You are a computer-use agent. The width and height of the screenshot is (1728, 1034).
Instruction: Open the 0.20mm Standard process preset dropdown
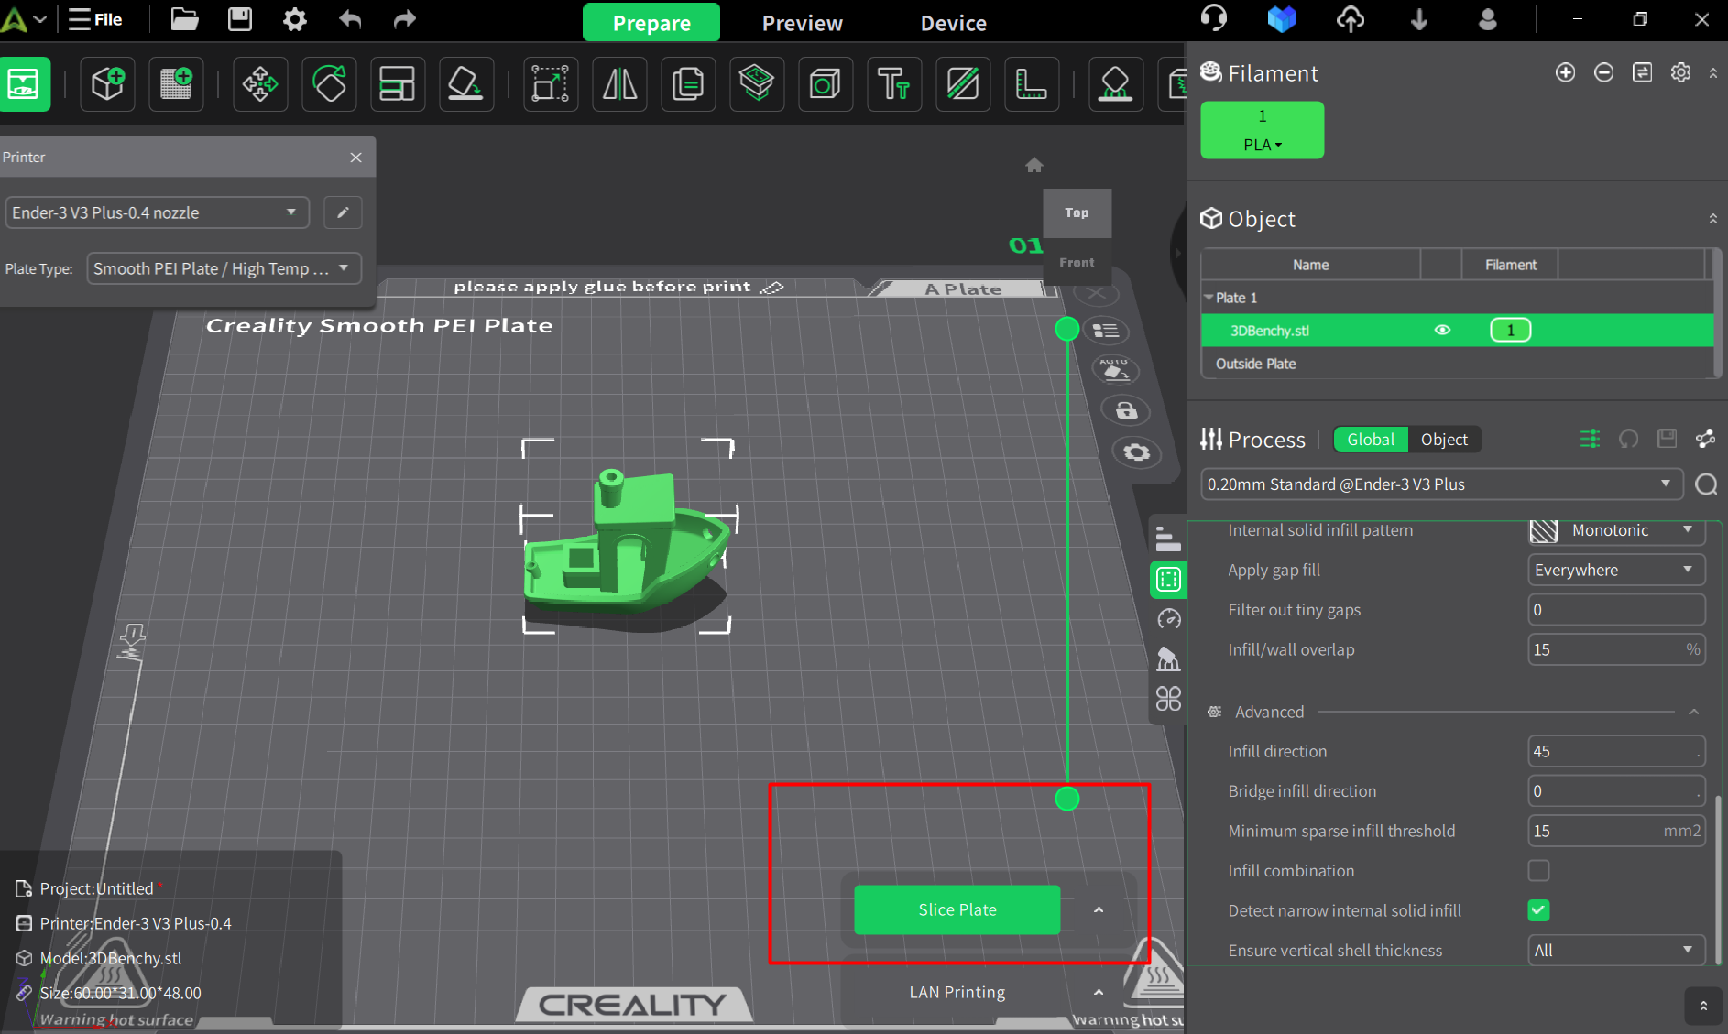1441,484
